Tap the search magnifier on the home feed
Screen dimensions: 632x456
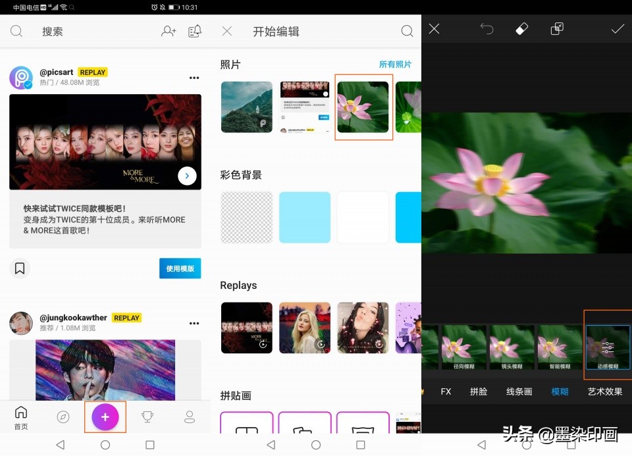point(16,31)
